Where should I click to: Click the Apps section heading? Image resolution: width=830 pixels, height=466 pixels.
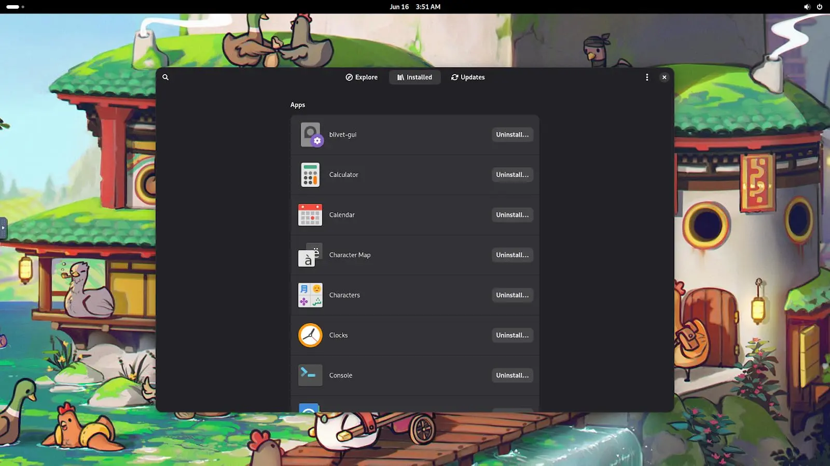pyautogui.click(x=298, y=105)
